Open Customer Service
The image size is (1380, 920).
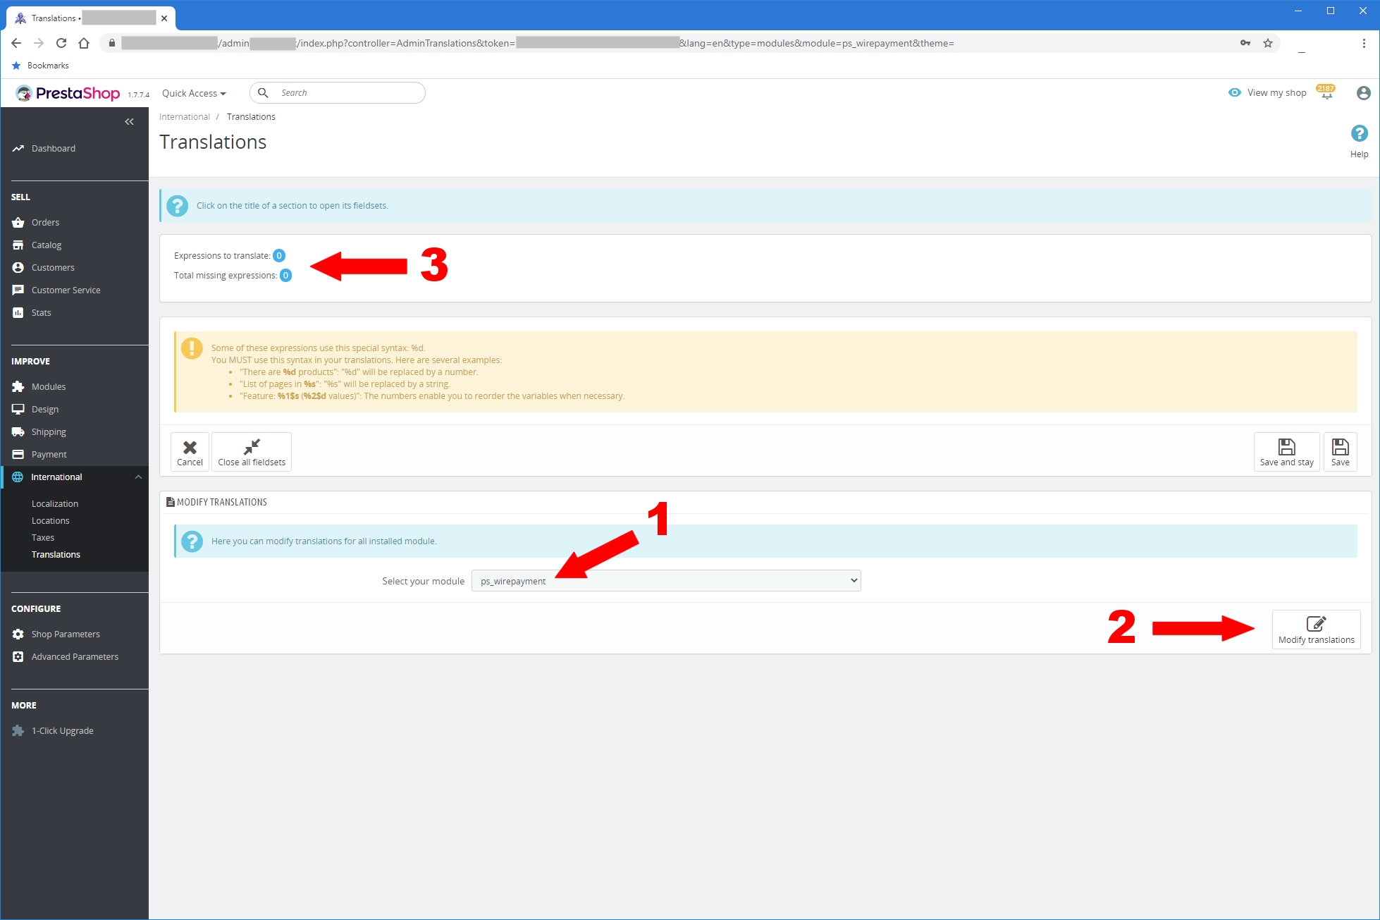pos(66,290)
